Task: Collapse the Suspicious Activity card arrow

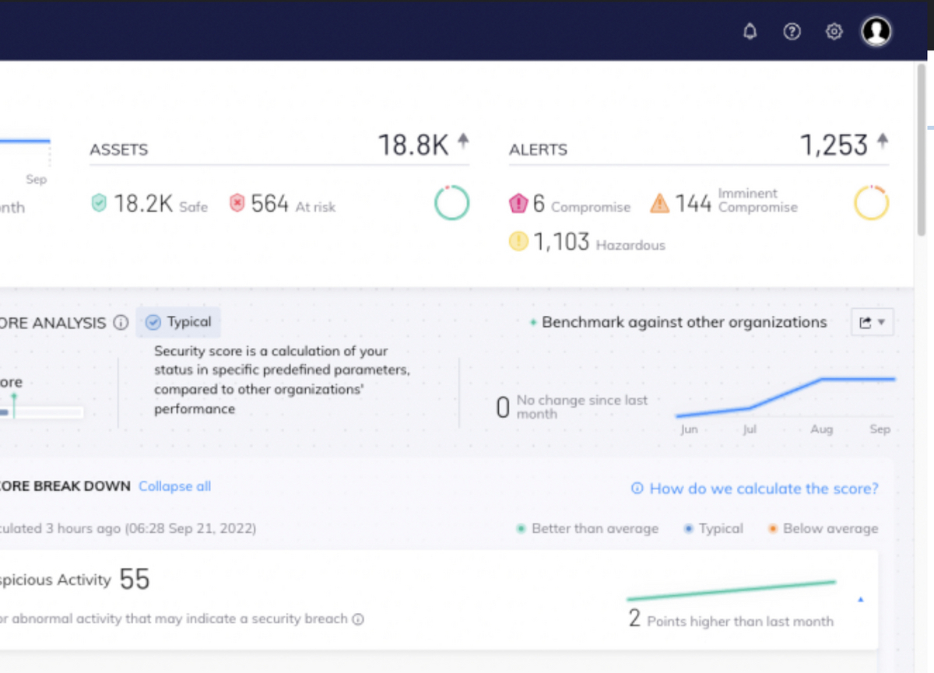Action: [860, 600]
